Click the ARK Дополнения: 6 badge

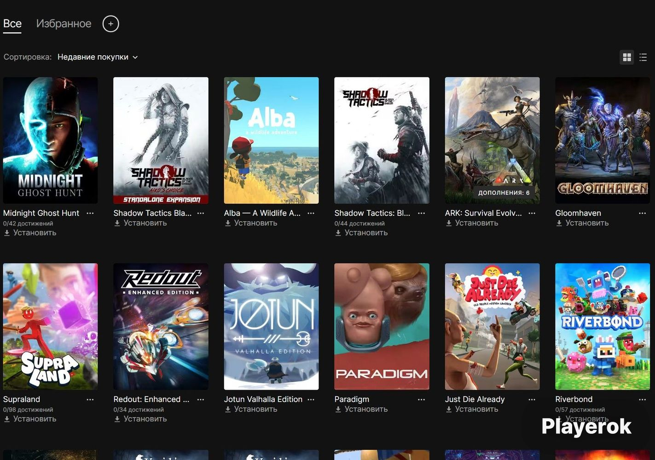coord(504,193)
